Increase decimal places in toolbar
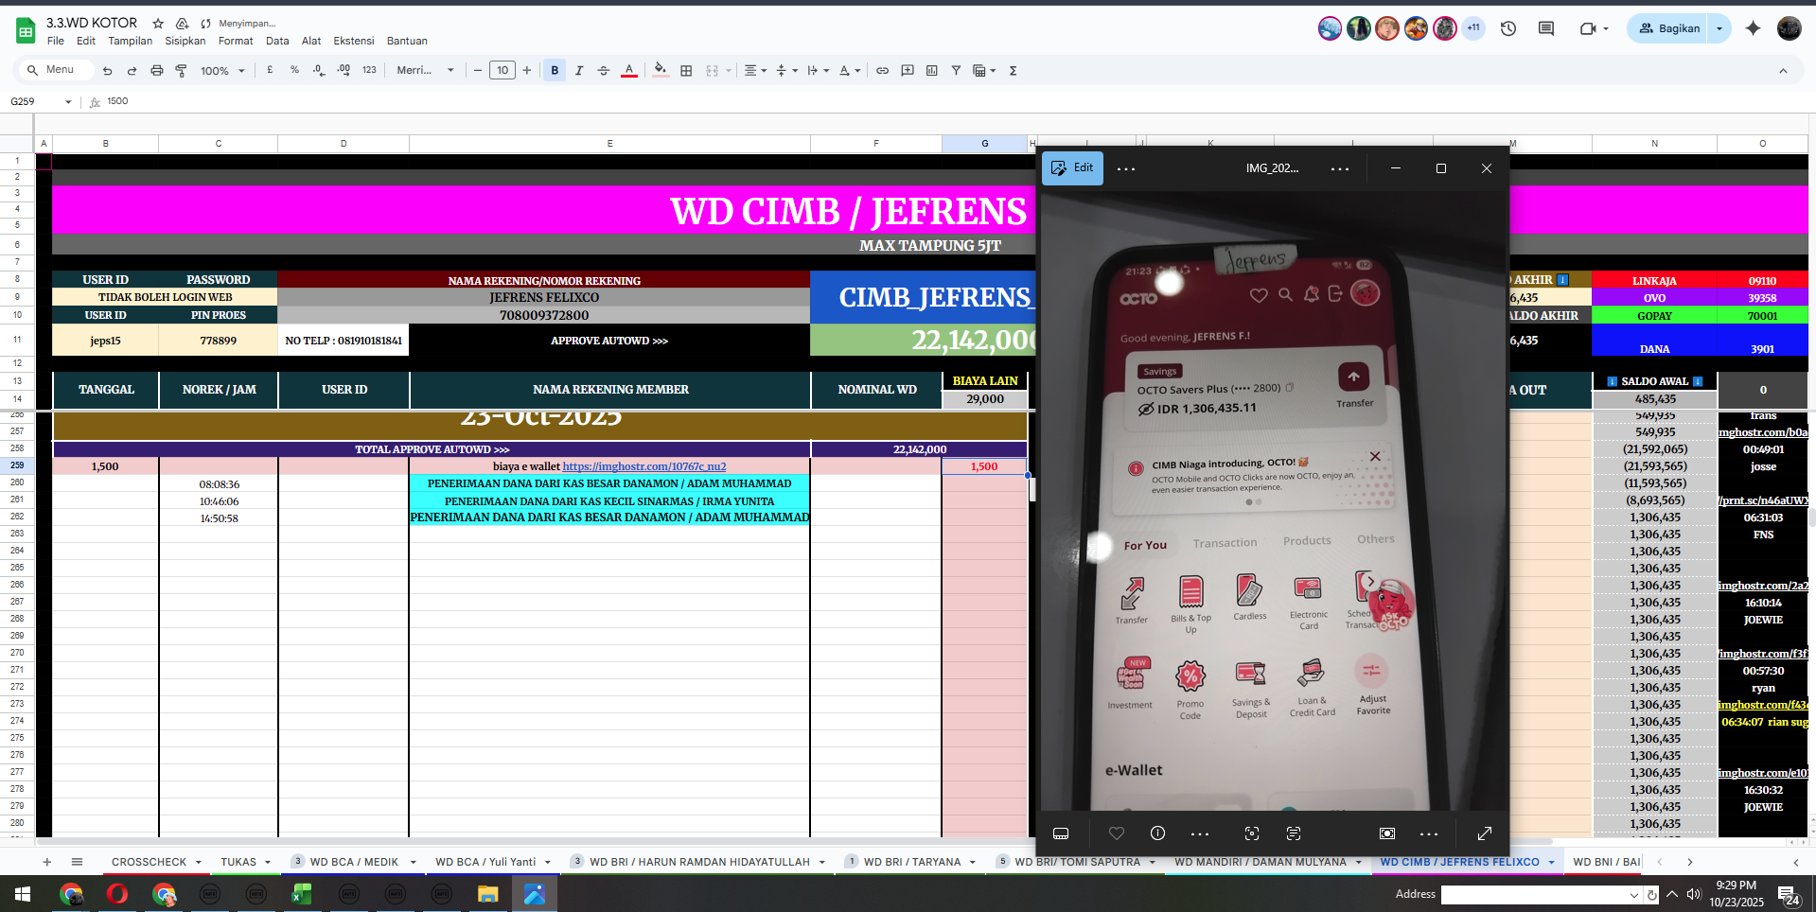Screen dimensions: 1816x912 344,70
